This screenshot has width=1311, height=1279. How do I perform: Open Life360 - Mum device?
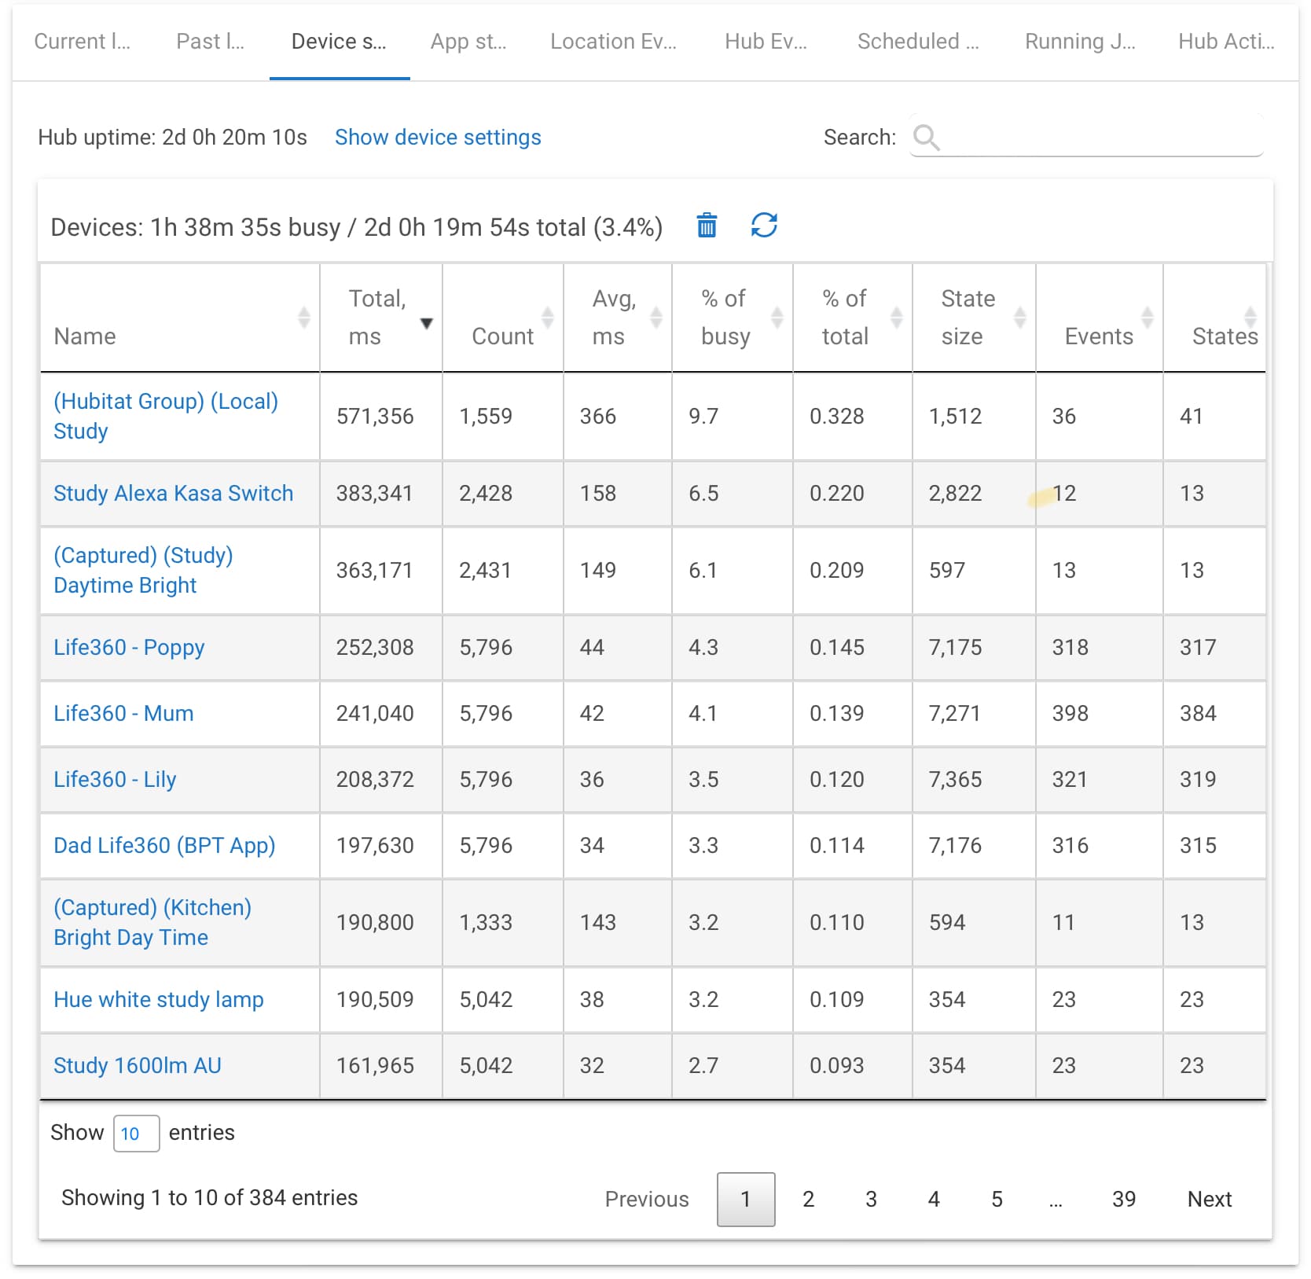[x=123, y=714]
